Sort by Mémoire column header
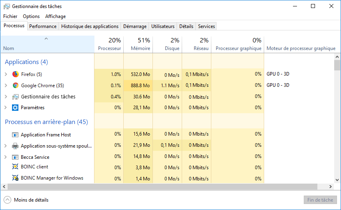The height and width of the screenshot is (210, 341). tap(138, 44)
